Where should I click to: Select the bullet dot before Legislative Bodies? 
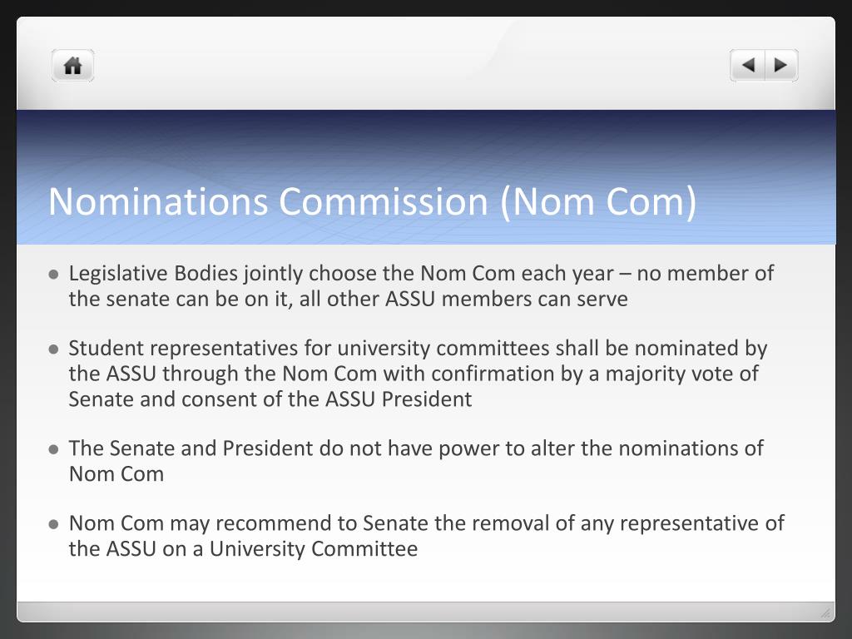tap(53, 274)
